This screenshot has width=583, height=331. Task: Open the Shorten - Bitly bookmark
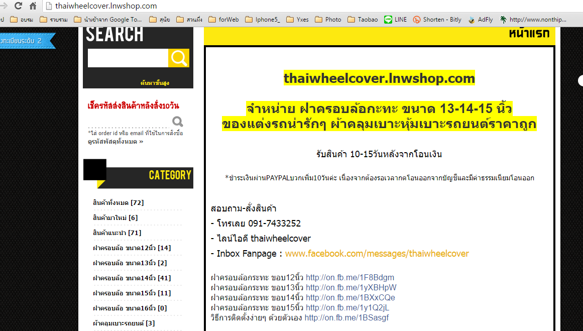437,20
